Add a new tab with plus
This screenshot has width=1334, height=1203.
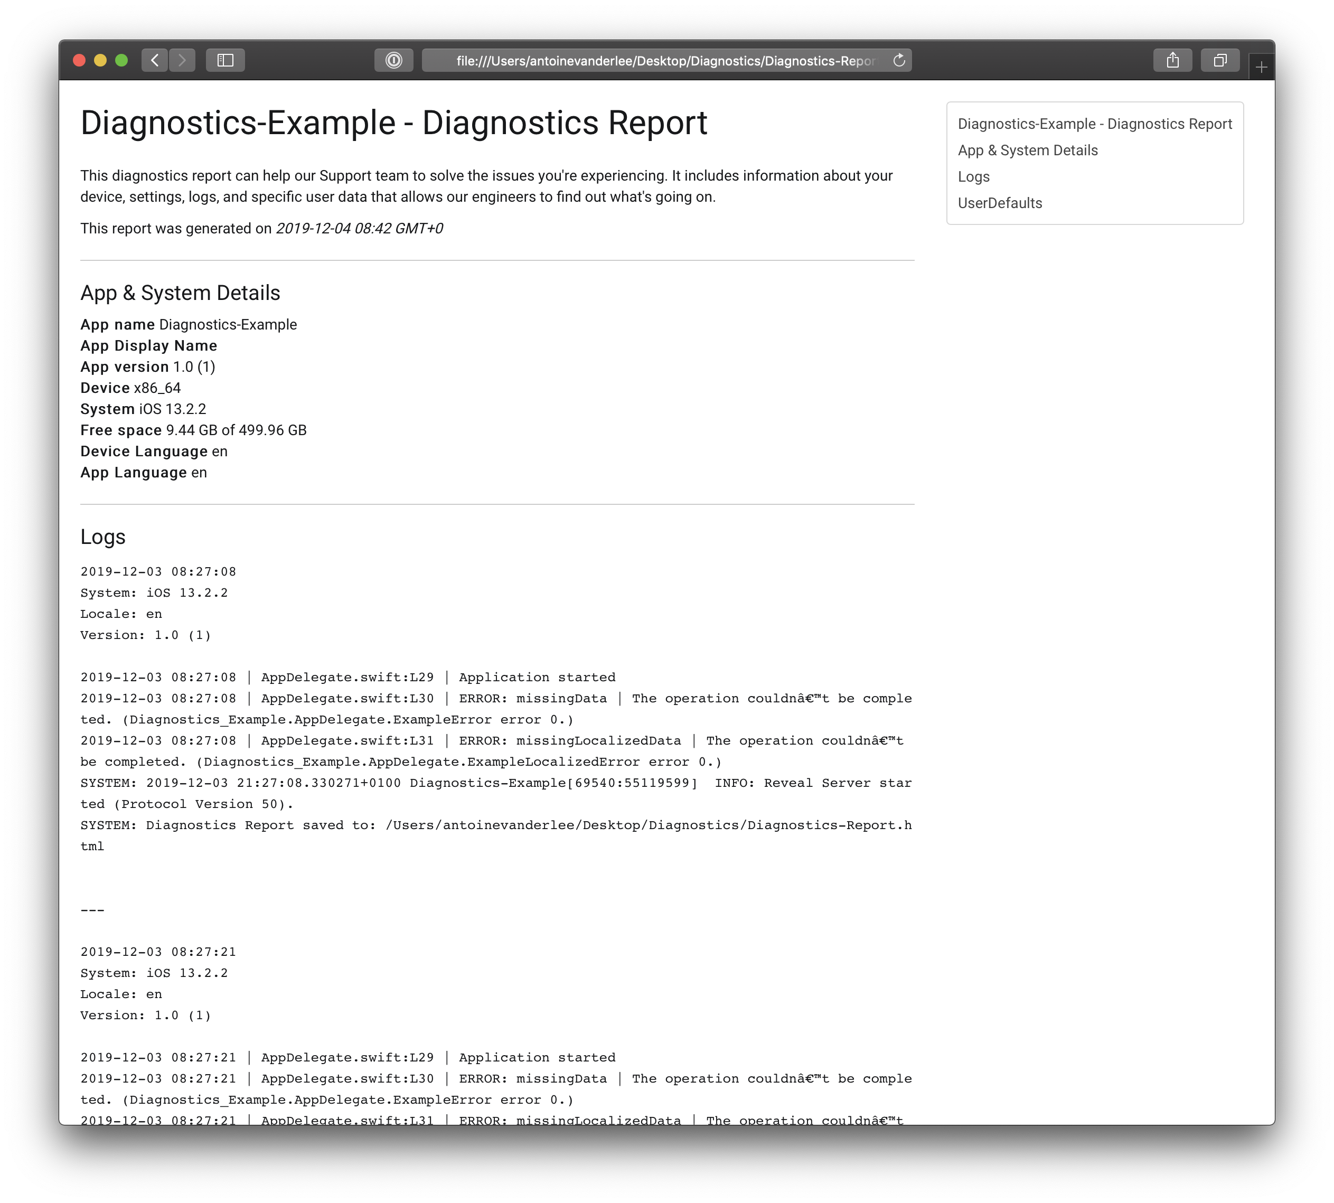(1261, 68)
